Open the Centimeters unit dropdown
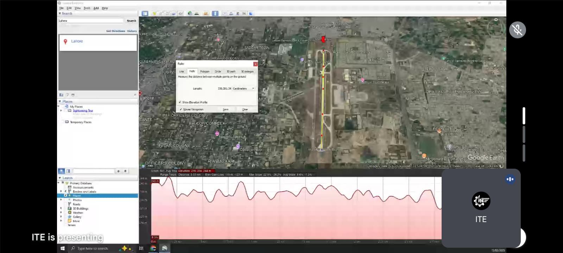Image resolution: width=563 pixels, height=253 pixels. (x=243, y=89)
